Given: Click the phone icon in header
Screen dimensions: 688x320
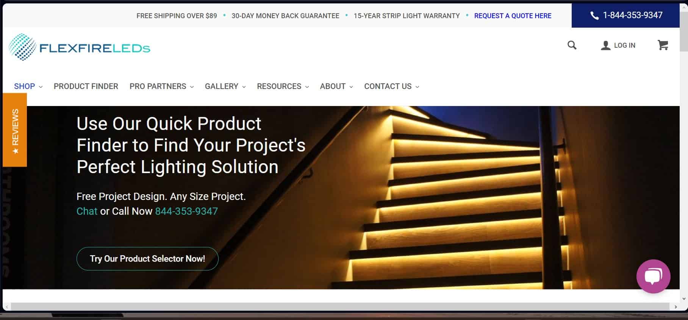Looking at the screenshot, I should coord(594,16).
